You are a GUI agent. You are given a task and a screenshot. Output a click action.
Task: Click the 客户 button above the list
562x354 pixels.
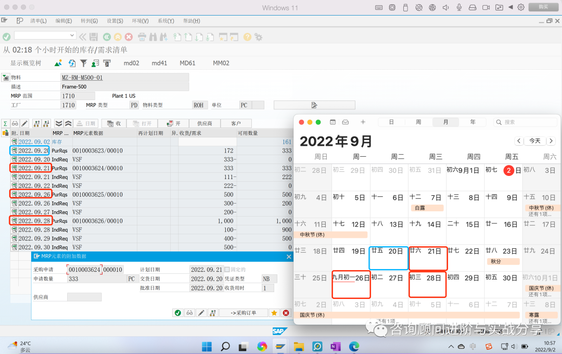point(236,123)
